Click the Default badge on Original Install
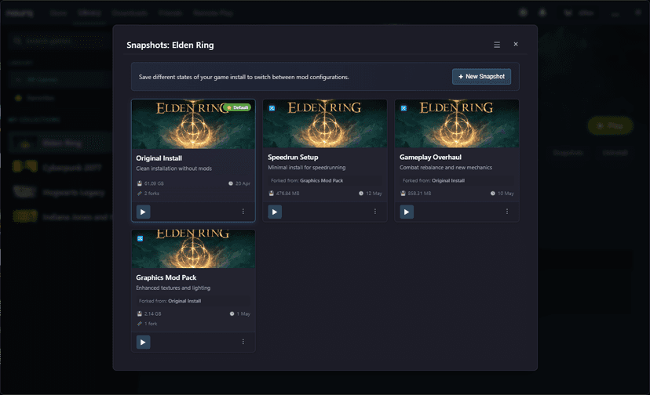Image resolution: width=650 pixels, height=395 pixels. click(238, 107)
